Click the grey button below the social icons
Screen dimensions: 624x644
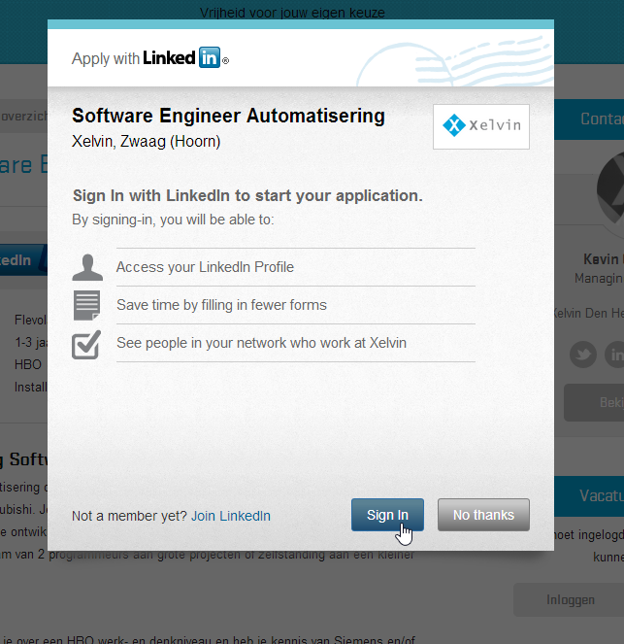coord(594,402)
